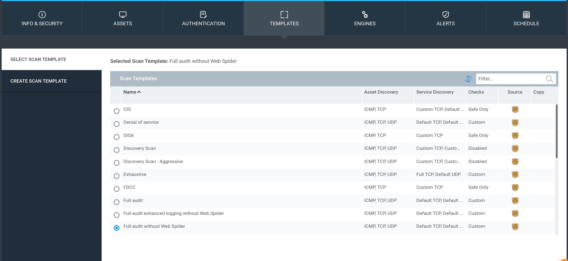Click the search magnifier icon in filter box
568x261 pixels.
pyautogui.click(x=549, y=79)
